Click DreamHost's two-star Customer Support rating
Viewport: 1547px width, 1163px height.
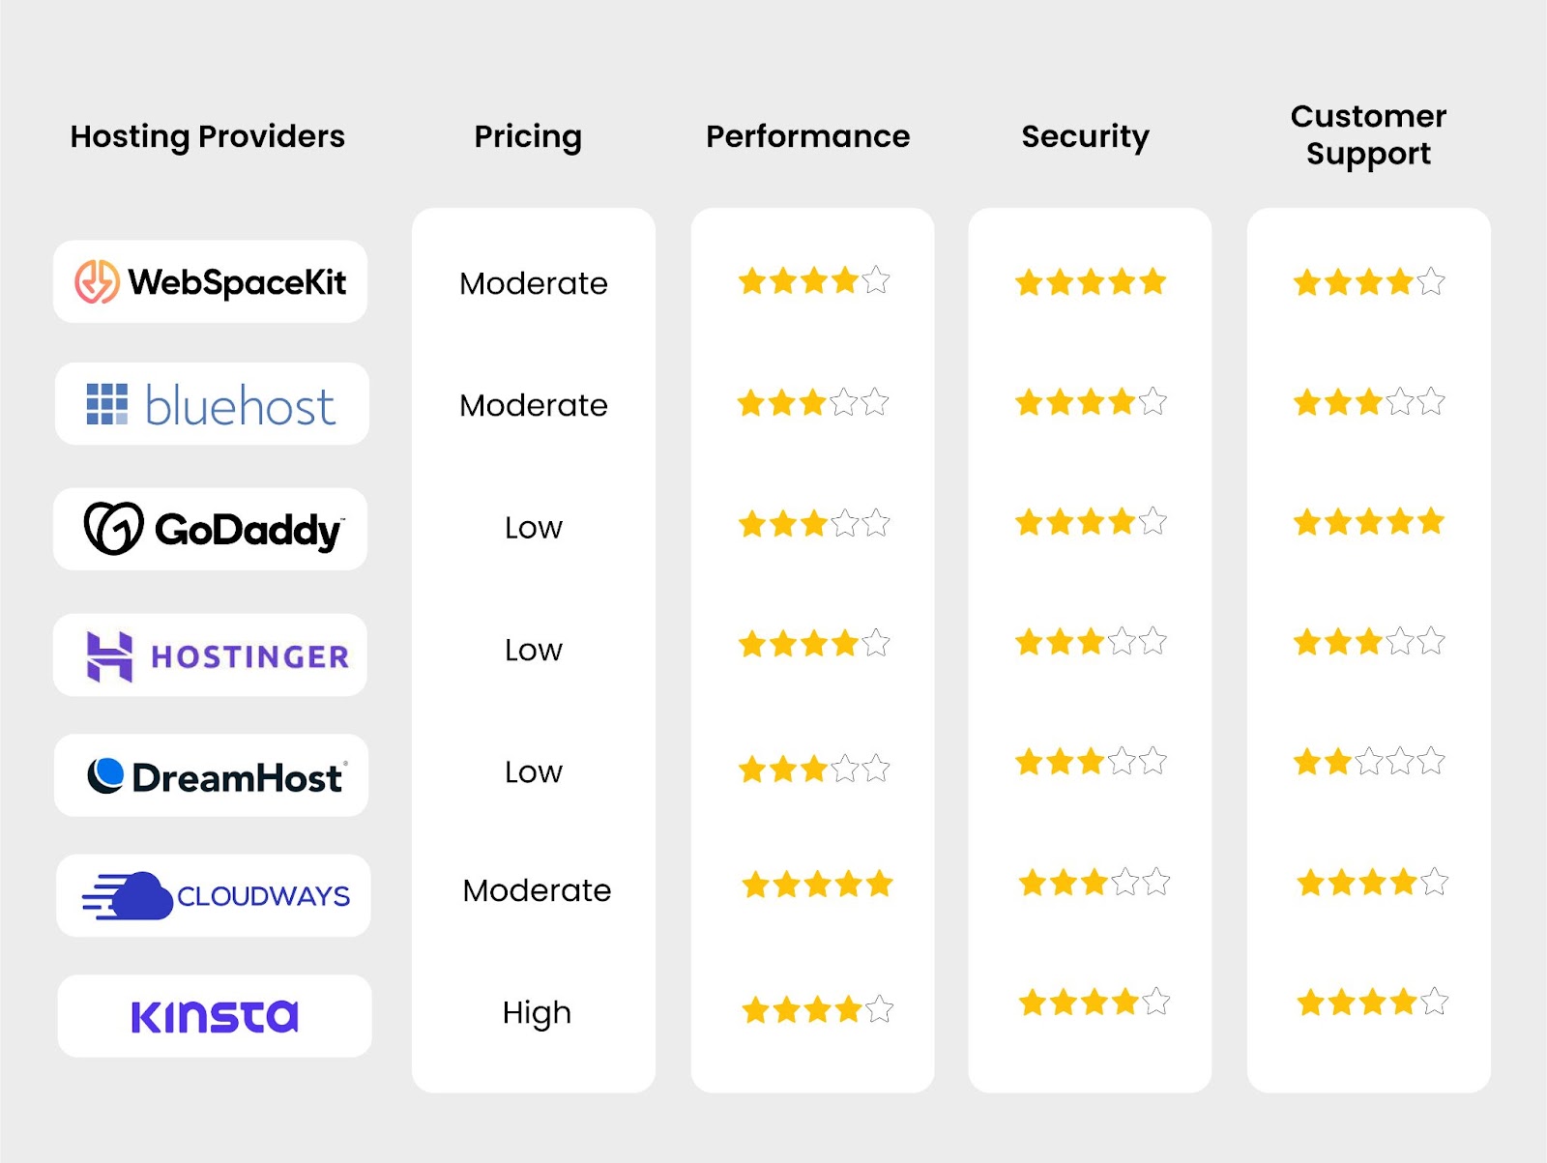[x=1369, y=762]
